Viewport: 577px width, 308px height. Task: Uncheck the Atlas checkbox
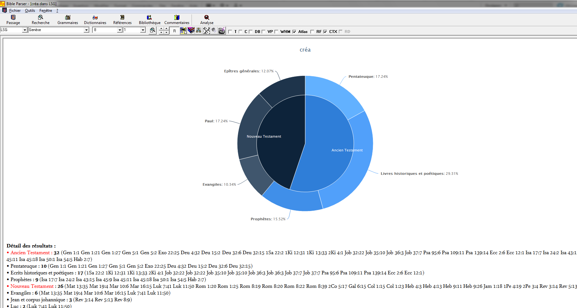[x=294, y=32]
